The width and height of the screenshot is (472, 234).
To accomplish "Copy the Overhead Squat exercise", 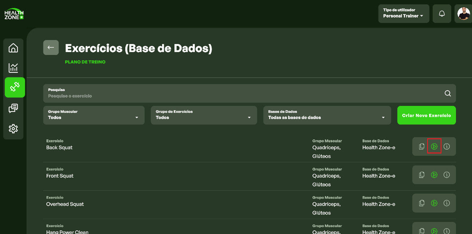I will point(421,203).
